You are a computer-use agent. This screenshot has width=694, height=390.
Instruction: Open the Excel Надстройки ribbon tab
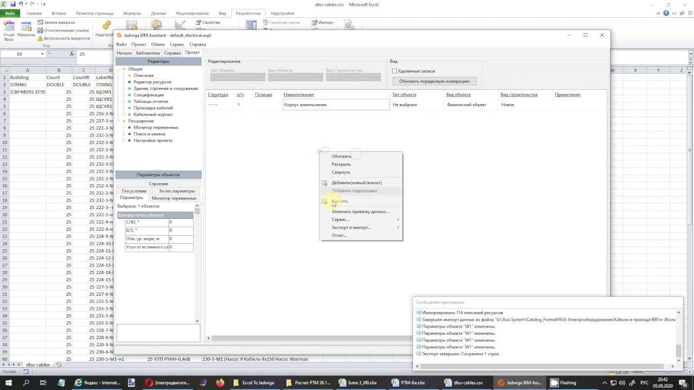tap(282, 13)
